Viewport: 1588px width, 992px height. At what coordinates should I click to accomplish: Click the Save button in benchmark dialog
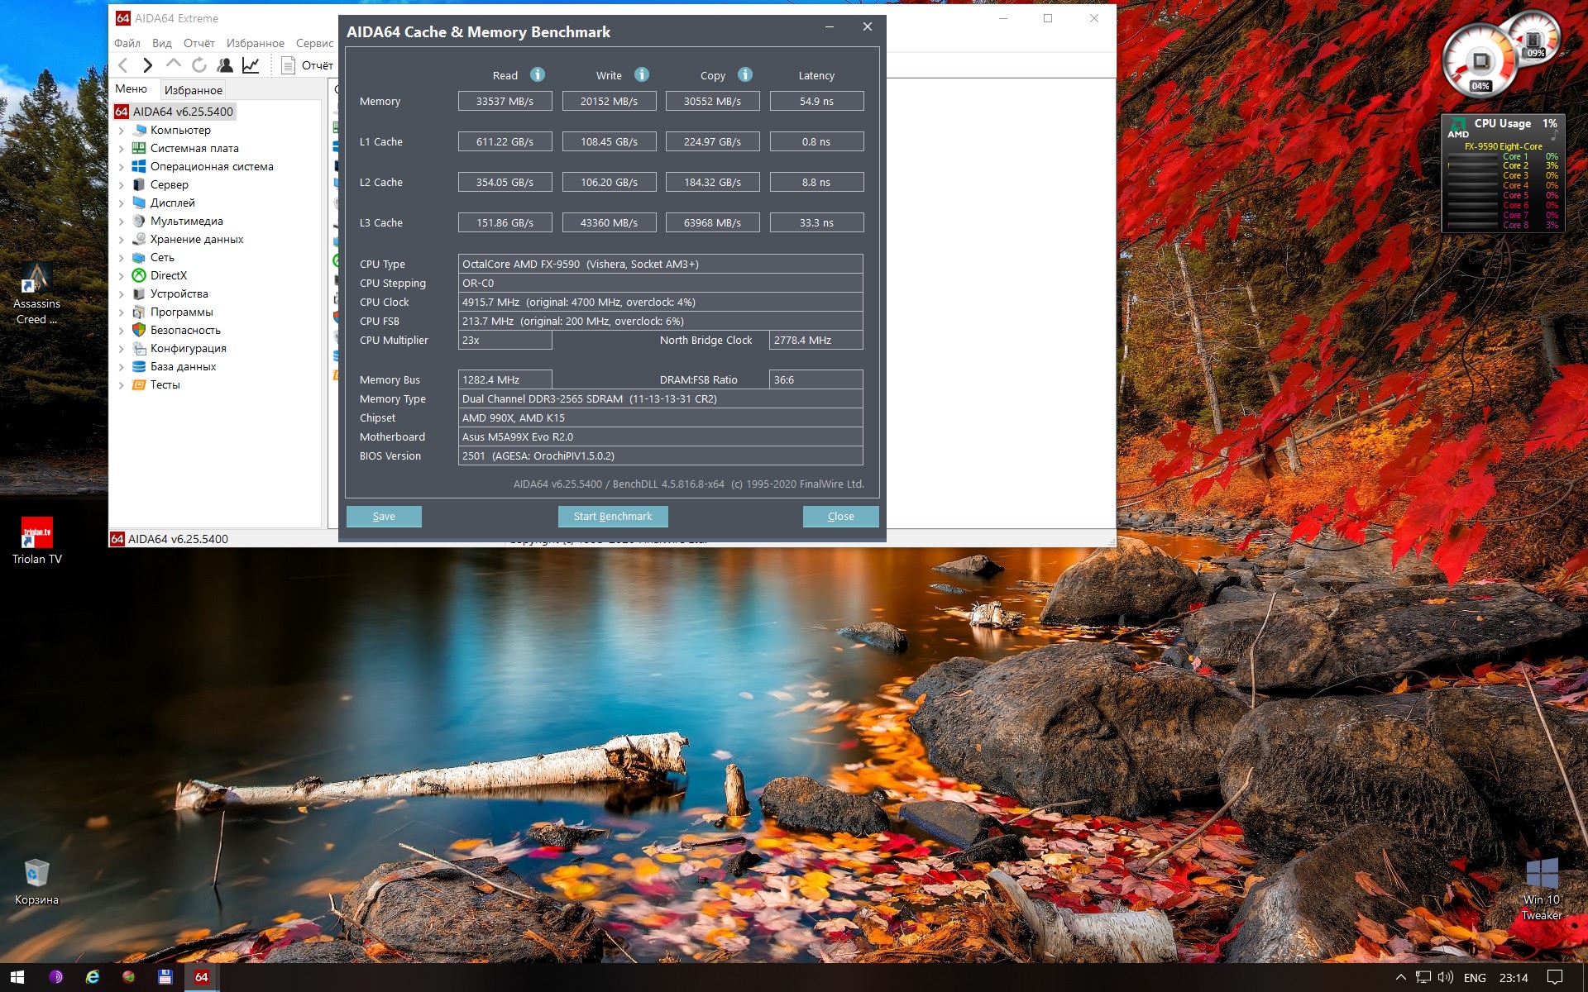coord(384,517)
